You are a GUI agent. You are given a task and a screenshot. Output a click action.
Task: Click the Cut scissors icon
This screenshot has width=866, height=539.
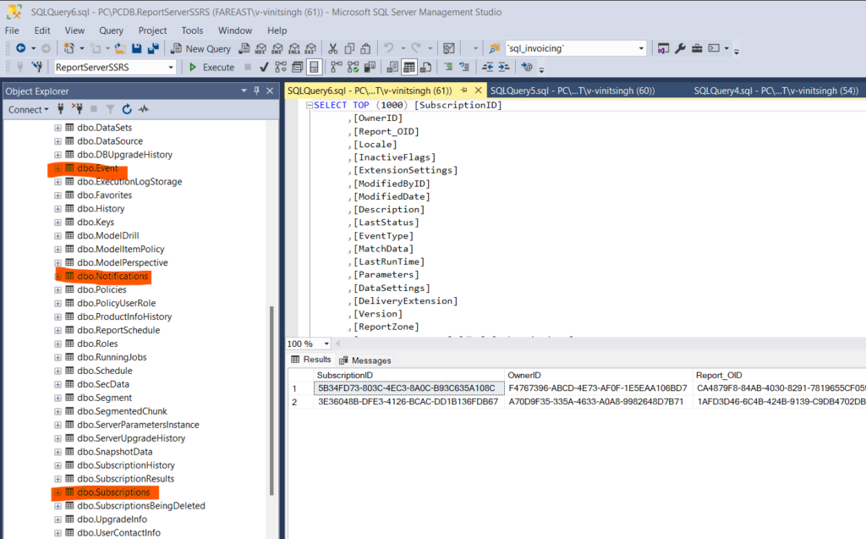click(x=332, y=48)
